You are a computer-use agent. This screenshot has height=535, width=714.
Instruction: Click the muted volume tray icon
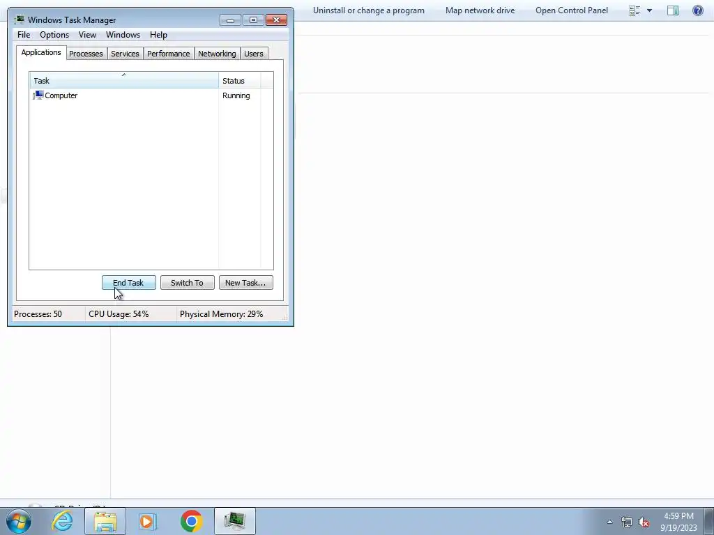[644, 522]
